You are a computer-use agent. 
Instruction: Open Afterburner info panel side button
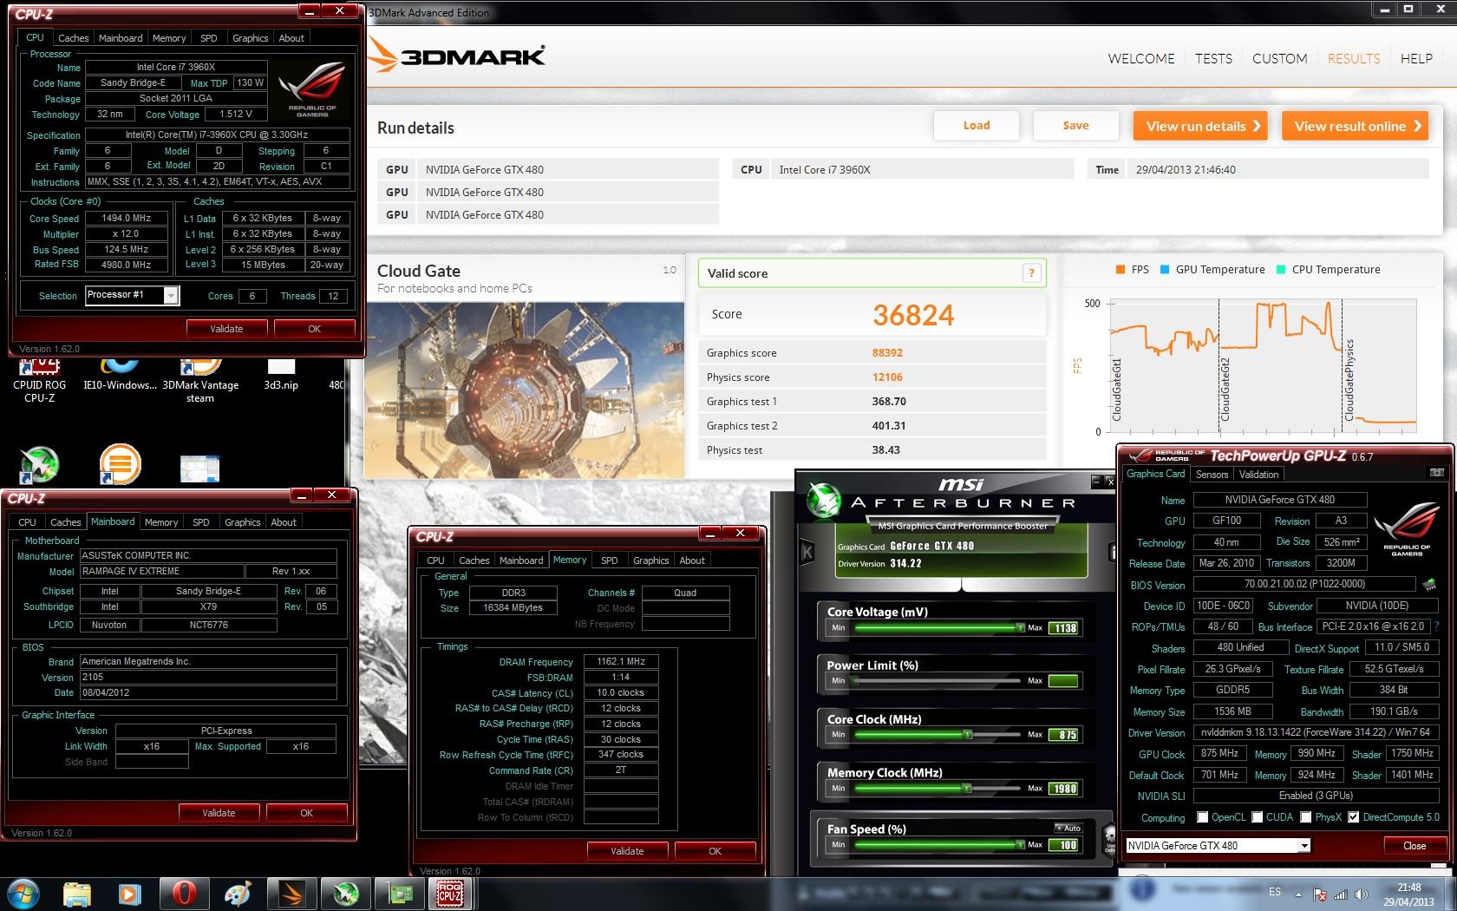tap(1111, 551)
